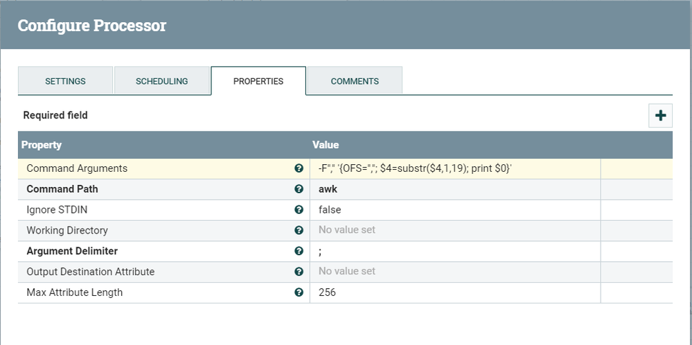Show help icon for Ignore STDIN
This screenshot has width=692, height=345.
[x=299, y=210]
